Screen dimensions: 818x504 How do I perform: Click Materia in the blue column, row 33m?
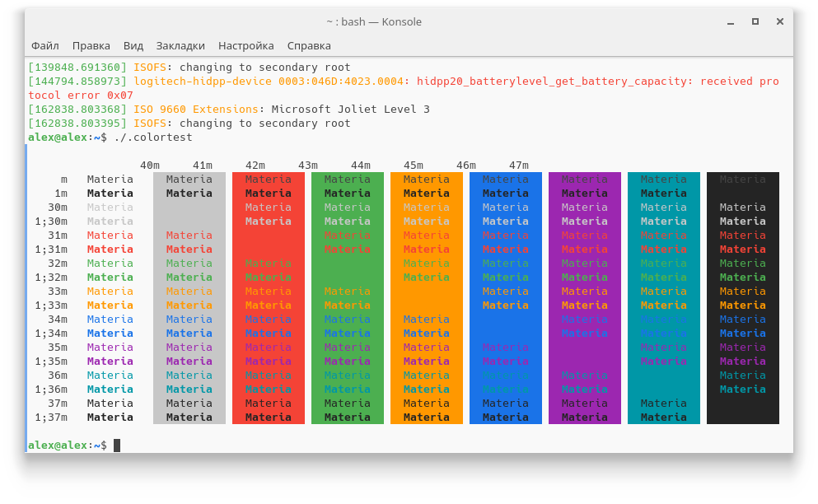pyautogui.click(x=505, y=292)
